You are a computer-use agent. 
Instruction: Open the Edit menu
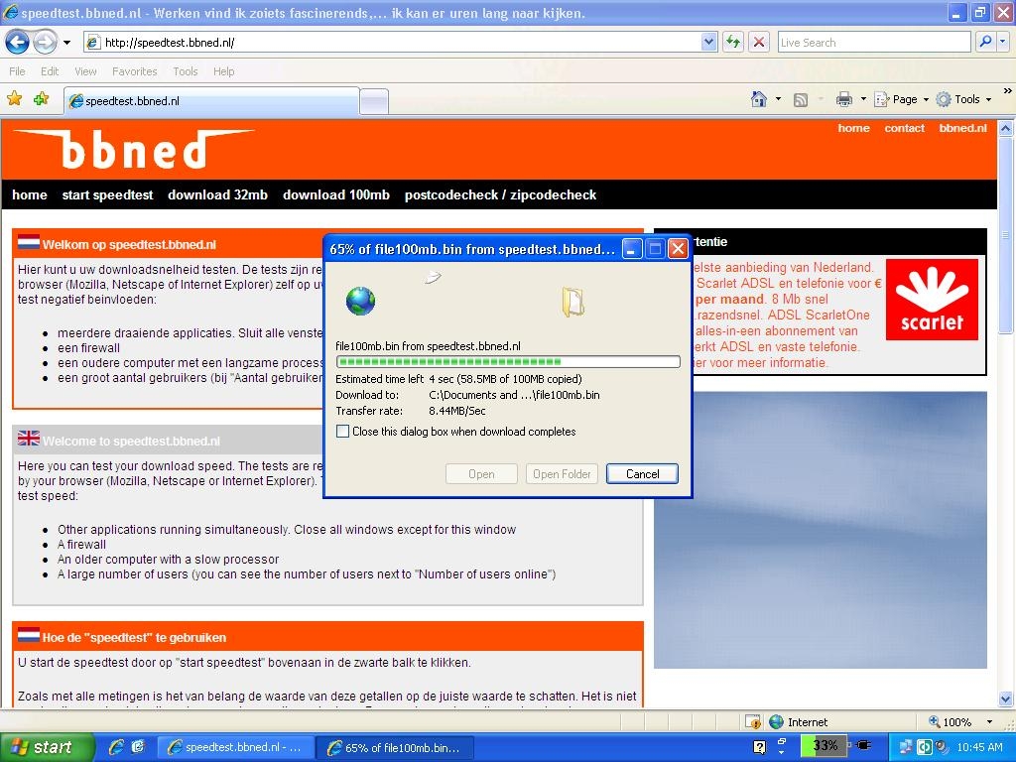point(50,71)
